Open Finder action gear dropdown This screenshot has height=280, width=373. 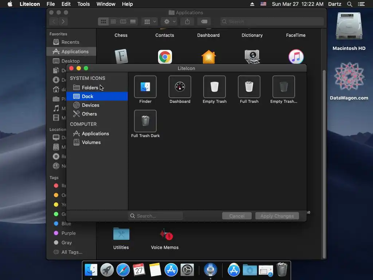pyautogui.click(x=169, y=22)
